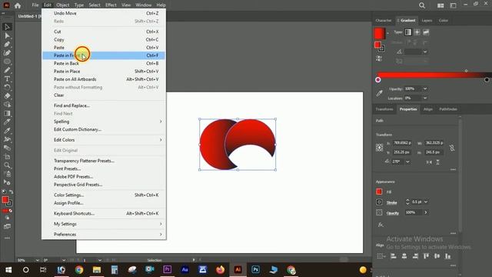
Task: Choose Radial Gradient type
Action: click(x=417, y=32)
